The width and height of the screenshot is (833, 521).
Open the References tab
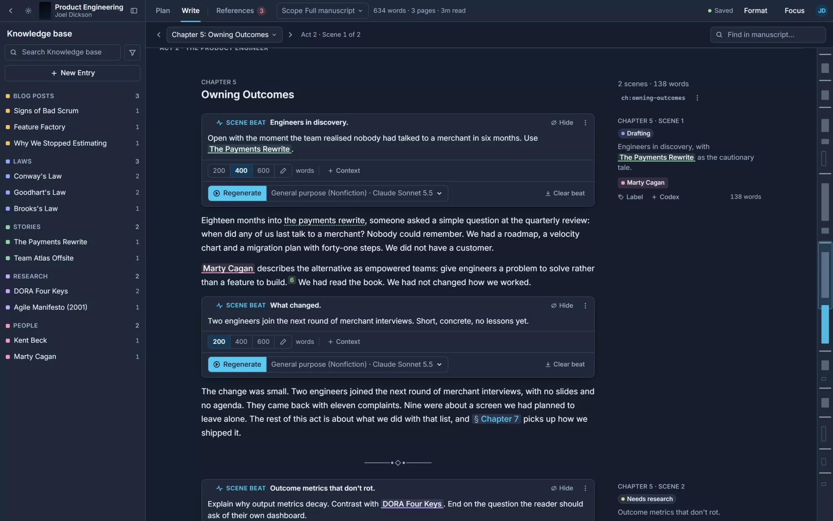(240, 11)
